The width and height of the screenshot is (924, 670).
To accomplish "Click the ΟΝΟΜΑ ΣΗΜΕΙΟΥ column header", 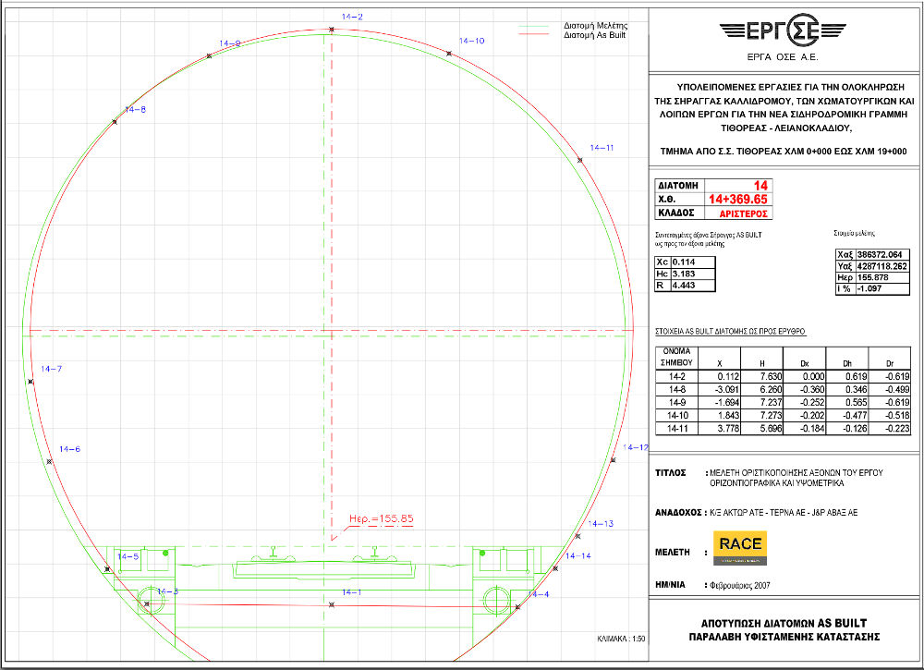I will coord(676,357).
